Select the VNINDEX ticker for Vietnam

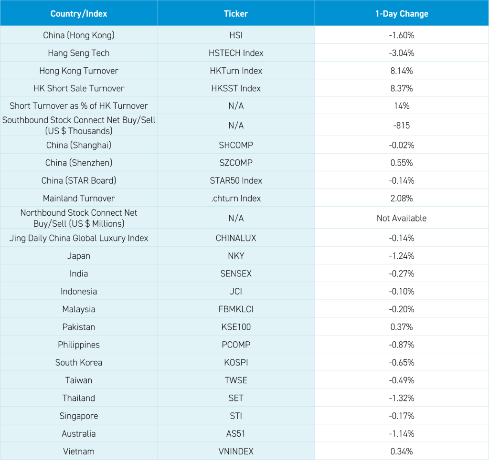click(236, 451)
